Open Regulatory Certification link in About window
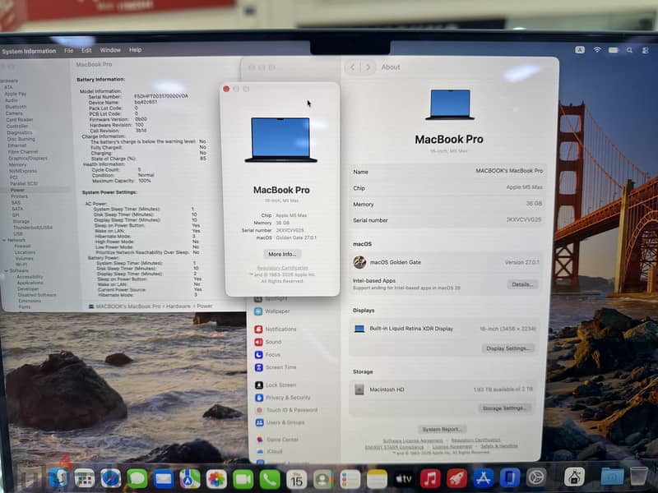 coord(282,268)
